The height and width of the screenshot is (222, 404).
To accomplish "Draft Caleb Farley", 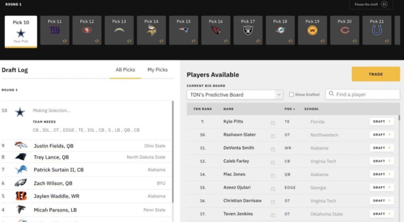I will 382,161.
